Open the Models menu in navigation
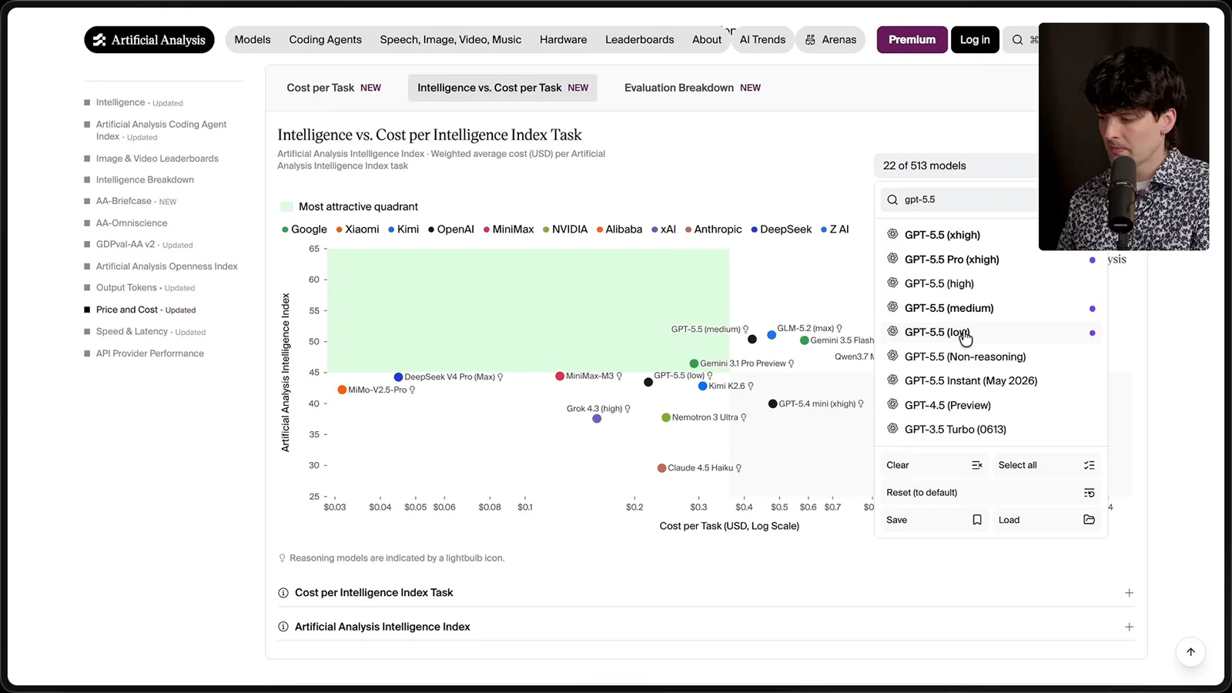The image size is (1232, 693). pos(253,40)
